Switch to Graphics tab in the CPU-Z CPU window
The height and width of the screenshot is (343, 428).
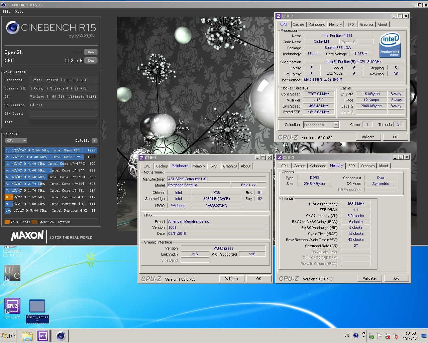pyautogui.click(x=366, y=24)
